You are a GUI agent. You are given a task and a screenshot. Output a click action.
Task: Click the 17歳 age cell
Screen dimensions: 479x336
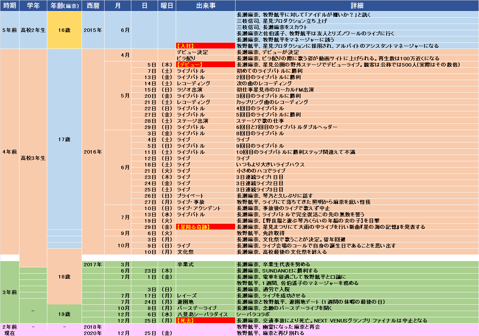coord(64,139)
